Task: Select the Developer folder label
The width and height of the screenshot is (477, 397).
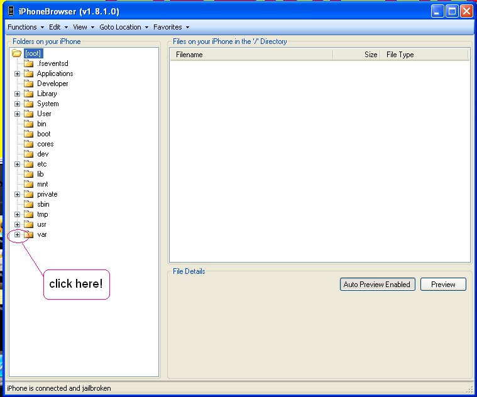Action: pos(53,84)
